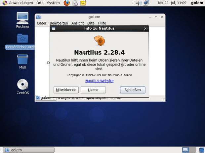Image resolution: width=205 pixels, height=153 pixels.
Task: Open the Bearbeiten menu
Action: [59, 23]
